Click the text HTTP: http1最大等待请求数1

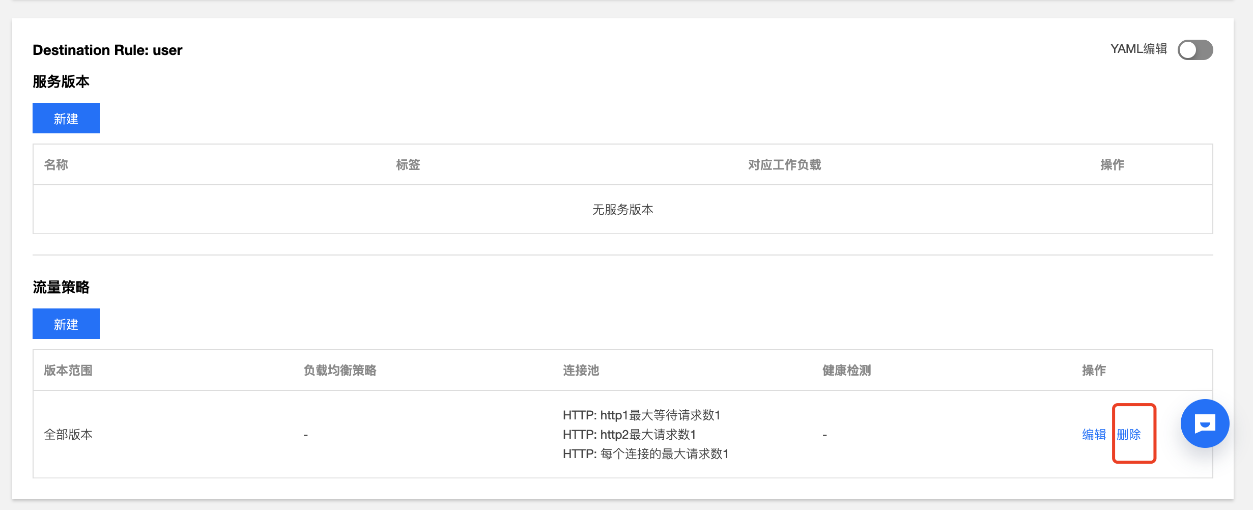[642, 415]
